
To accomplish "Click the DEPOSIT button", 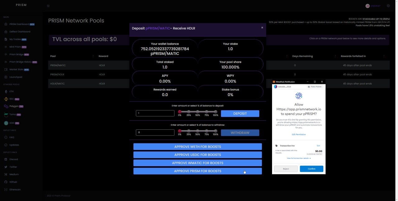I will [x=240, y=114].
